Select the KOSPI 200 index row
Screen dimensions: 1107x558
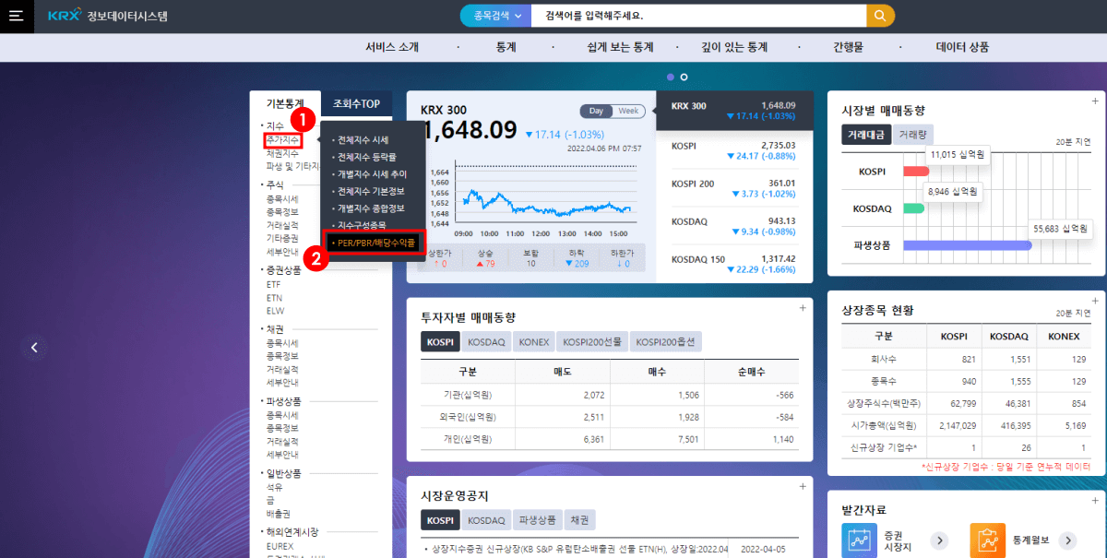(734, 189)
